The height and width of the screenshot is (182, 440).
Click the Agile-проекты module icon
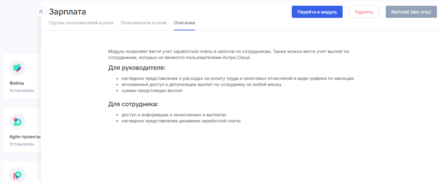[18, 122]
